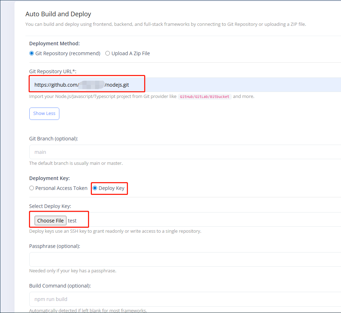Click the Git Repository URL label
The height and width of the screenshot is (313, 341).
point(53,71)
